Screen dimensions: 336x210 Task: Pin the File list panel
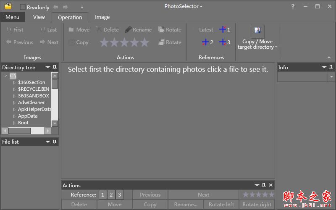(55, 142)
